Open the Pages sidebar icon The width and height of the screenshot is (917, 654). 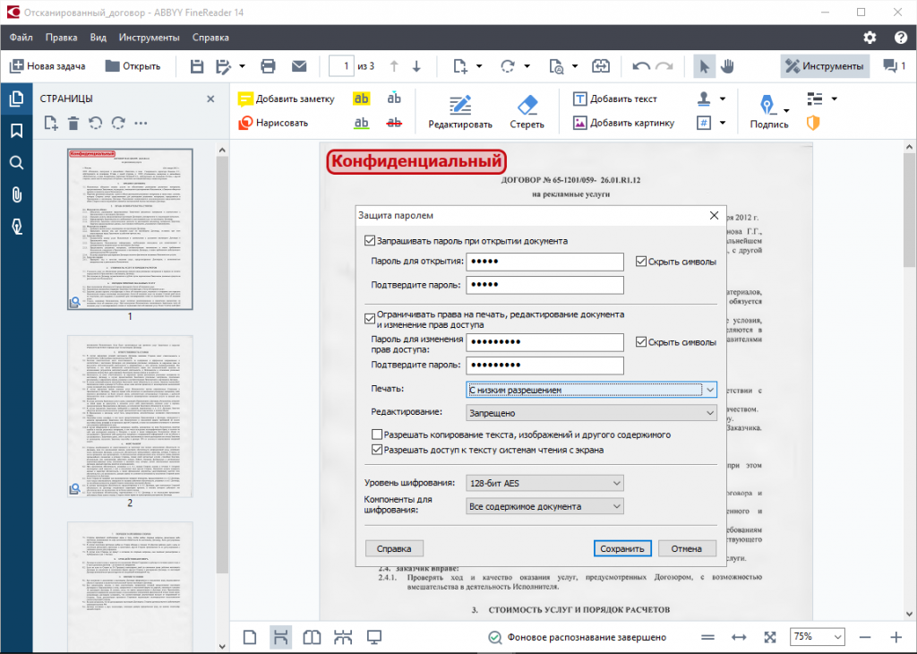pyautogui.click(x=16, y=99)
